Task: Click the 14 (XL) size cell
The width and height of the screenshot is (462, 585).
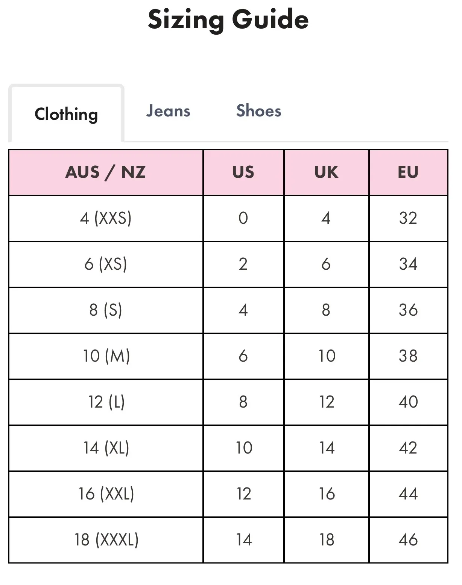Action: coord(105,448)
